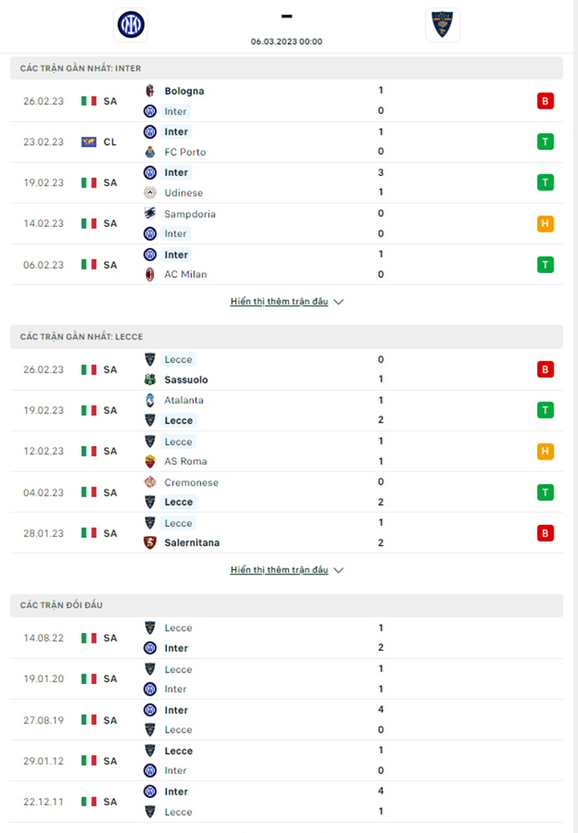
Task: Click the red B badge for Bologna–Inter
Action: [x=545, y=101]
